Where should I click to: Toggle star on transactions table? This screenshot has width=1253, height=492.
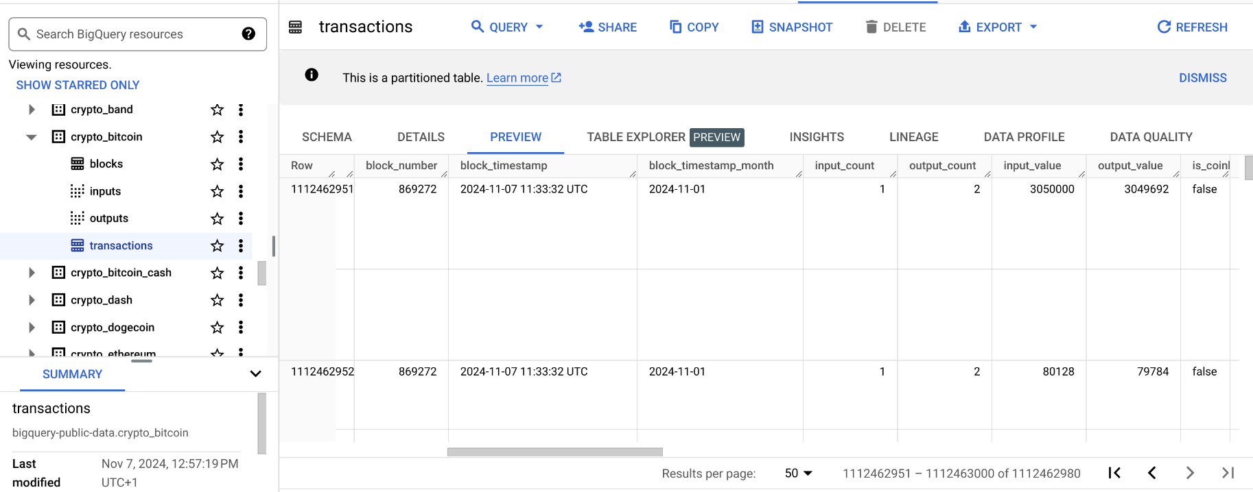[218, 246]
